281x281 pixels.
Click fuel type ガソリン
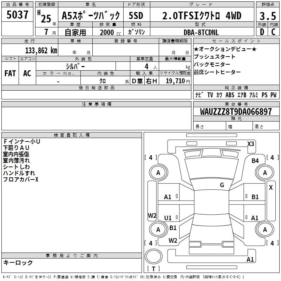pos(136,32)
